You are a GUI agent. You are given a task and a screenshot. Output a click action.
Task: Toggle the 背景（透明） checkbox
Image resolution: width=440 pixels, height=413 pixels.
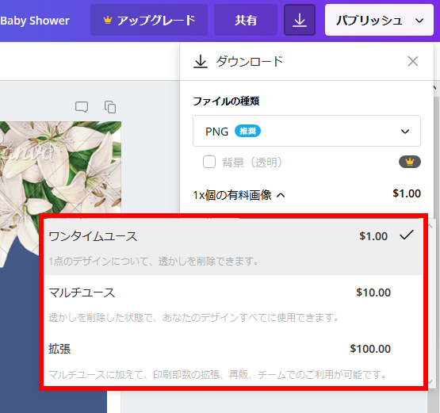(209, 162)
